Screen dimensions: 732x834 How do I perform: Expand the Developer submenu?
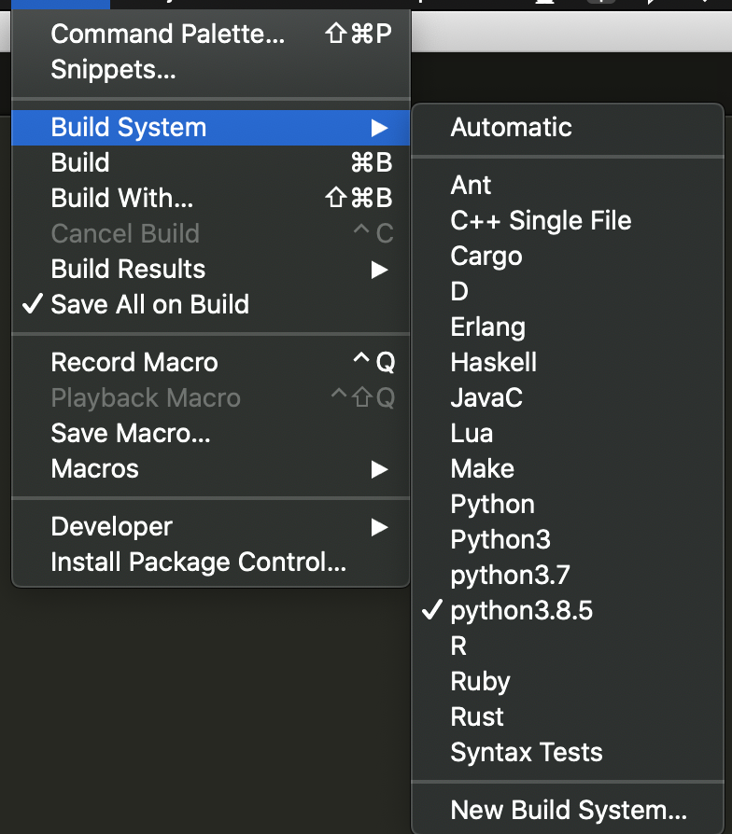click(111, 526)
